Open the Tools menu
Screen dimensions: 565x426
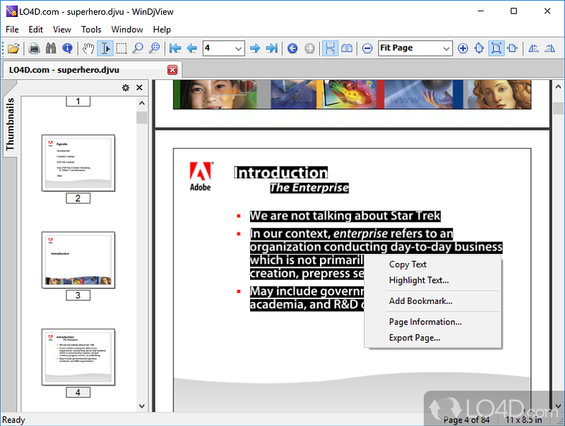[91, 30]
